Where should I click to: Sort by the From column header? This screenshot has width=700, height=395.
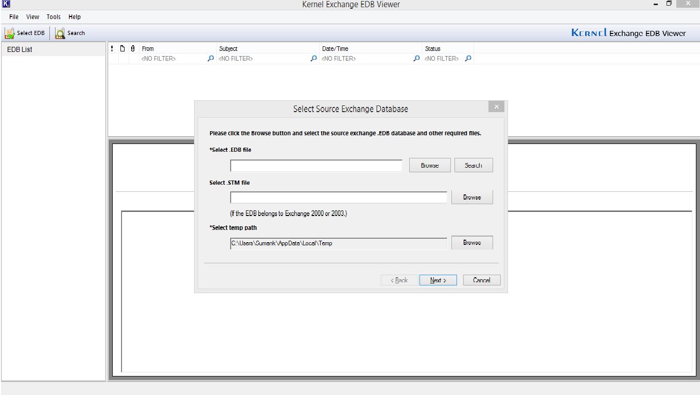178,48
